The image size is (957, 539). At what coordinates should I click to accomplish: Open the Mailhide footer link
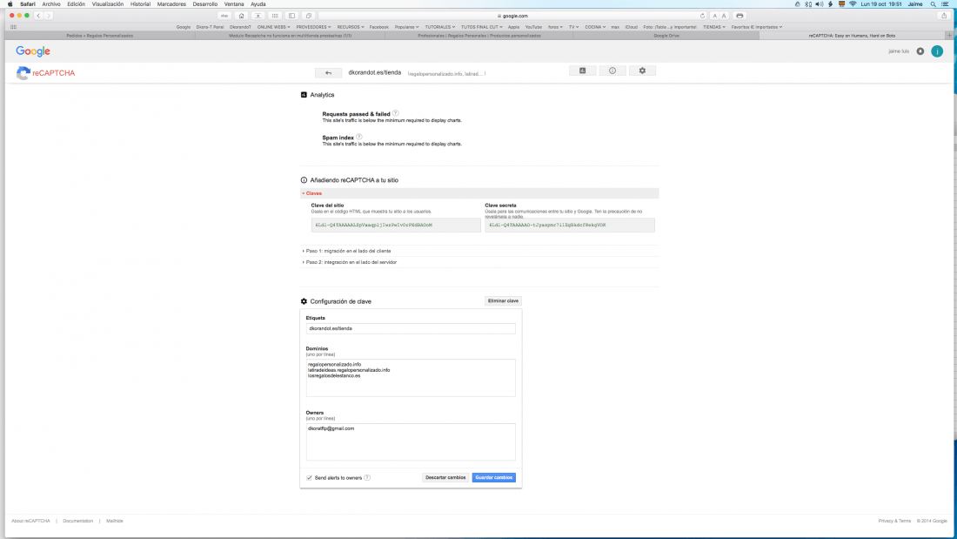tap(115, 522)
